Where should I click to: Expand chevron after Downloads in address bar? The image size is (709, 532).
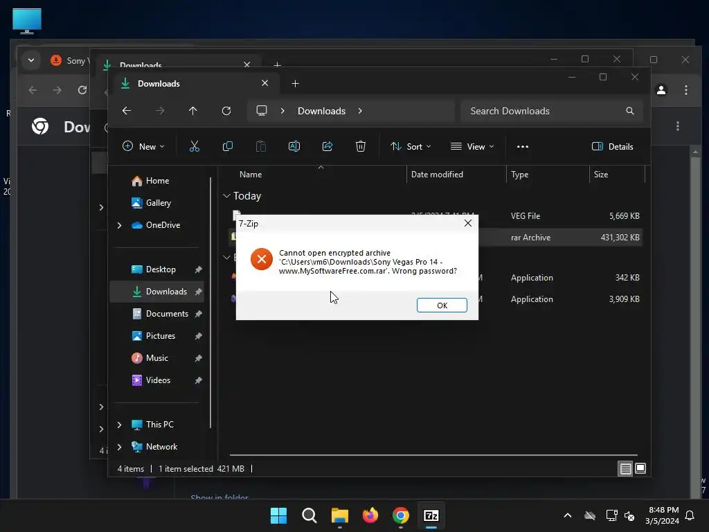[x=360, y=111]
